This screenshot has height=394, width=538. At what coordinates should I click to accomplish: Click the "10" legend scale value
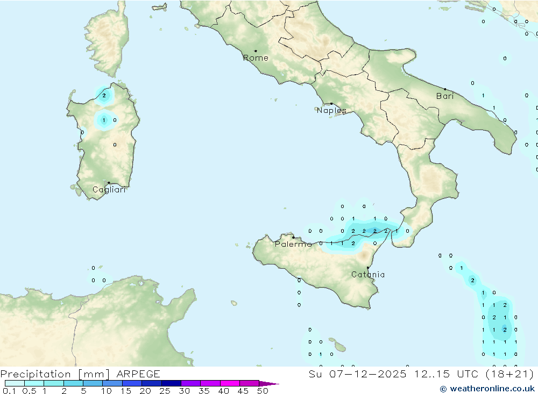pyautogui.click(x=107, y=391)
